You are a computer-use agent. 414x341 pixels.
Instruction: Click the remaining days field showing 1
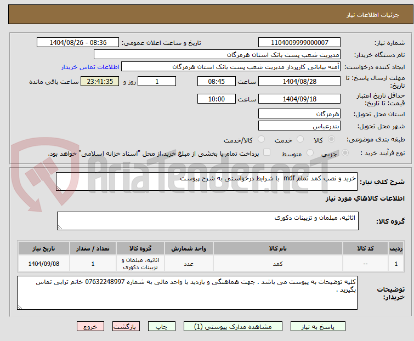157,81
